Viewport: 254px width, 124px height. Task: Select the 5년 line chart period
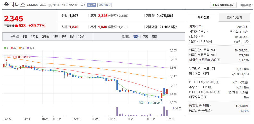[x=72, y=37]
